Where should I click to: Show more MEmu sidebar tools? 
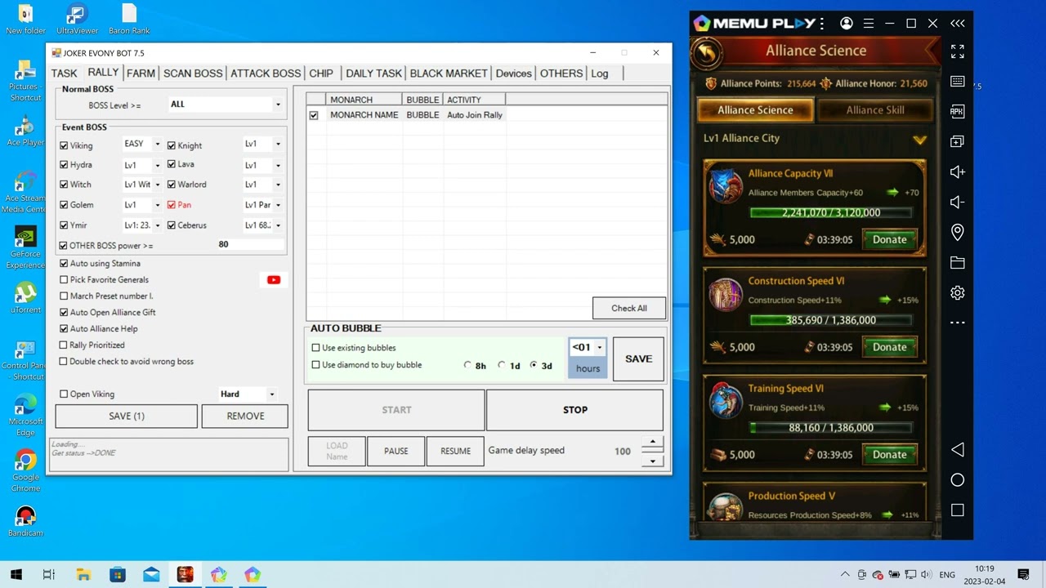[958, 323]
